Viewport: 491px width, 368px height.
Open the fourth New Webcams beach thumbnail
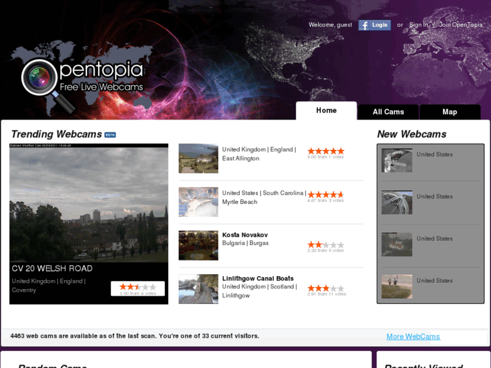[396, 286]
